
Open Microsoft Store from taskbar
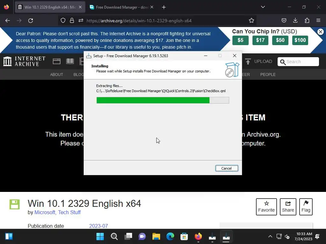click(184, 236)
